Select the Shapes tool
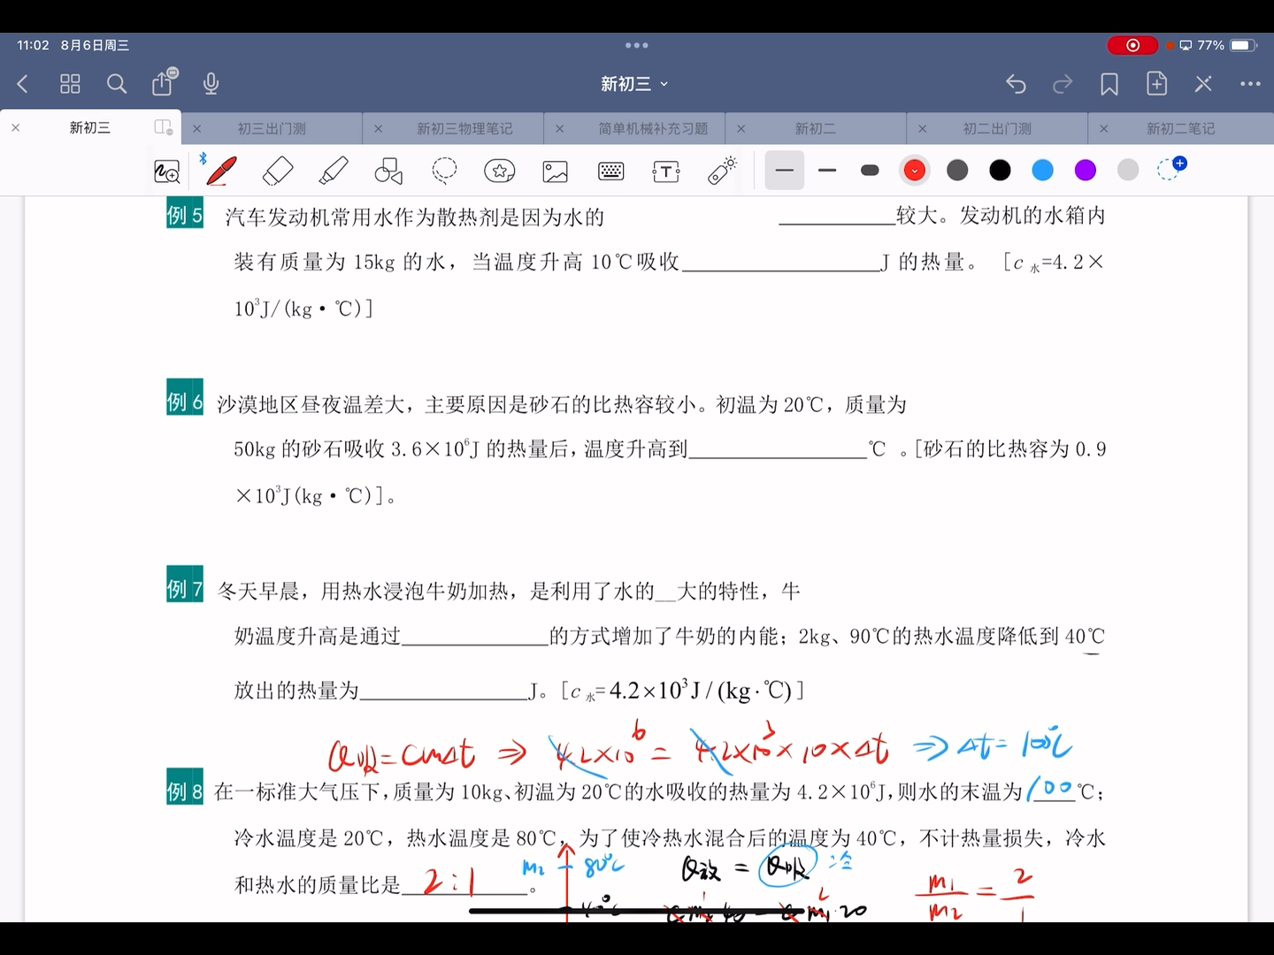This screenshot has width=1274, height=955. (388, 171)
